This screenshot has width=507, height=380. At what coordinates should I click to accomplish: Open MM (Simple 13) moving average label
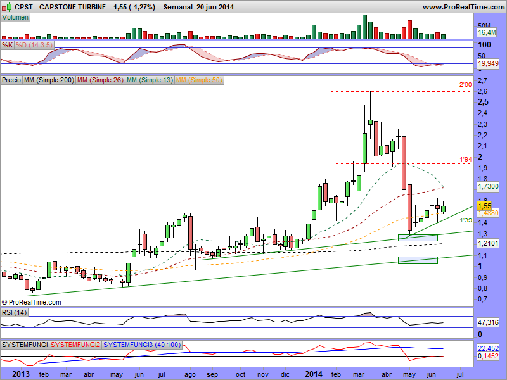pyautogui.click(x=150, y=80)
